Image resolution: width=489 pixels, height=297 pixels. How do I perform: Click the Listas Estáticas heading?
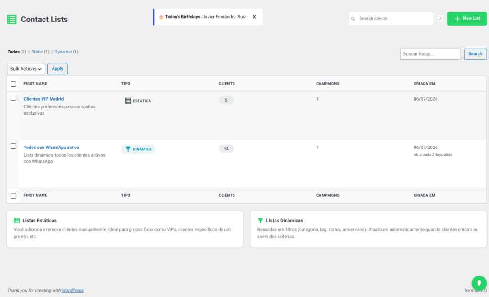[x=40, y=221]
